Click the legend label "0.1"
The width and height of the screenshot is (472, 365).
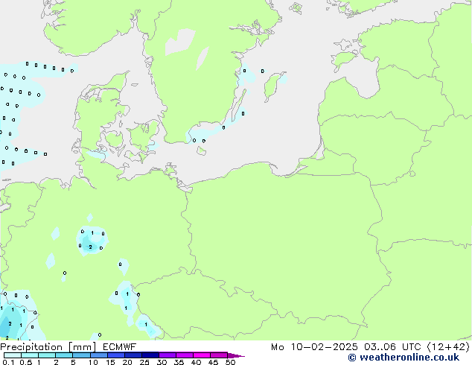8,362
